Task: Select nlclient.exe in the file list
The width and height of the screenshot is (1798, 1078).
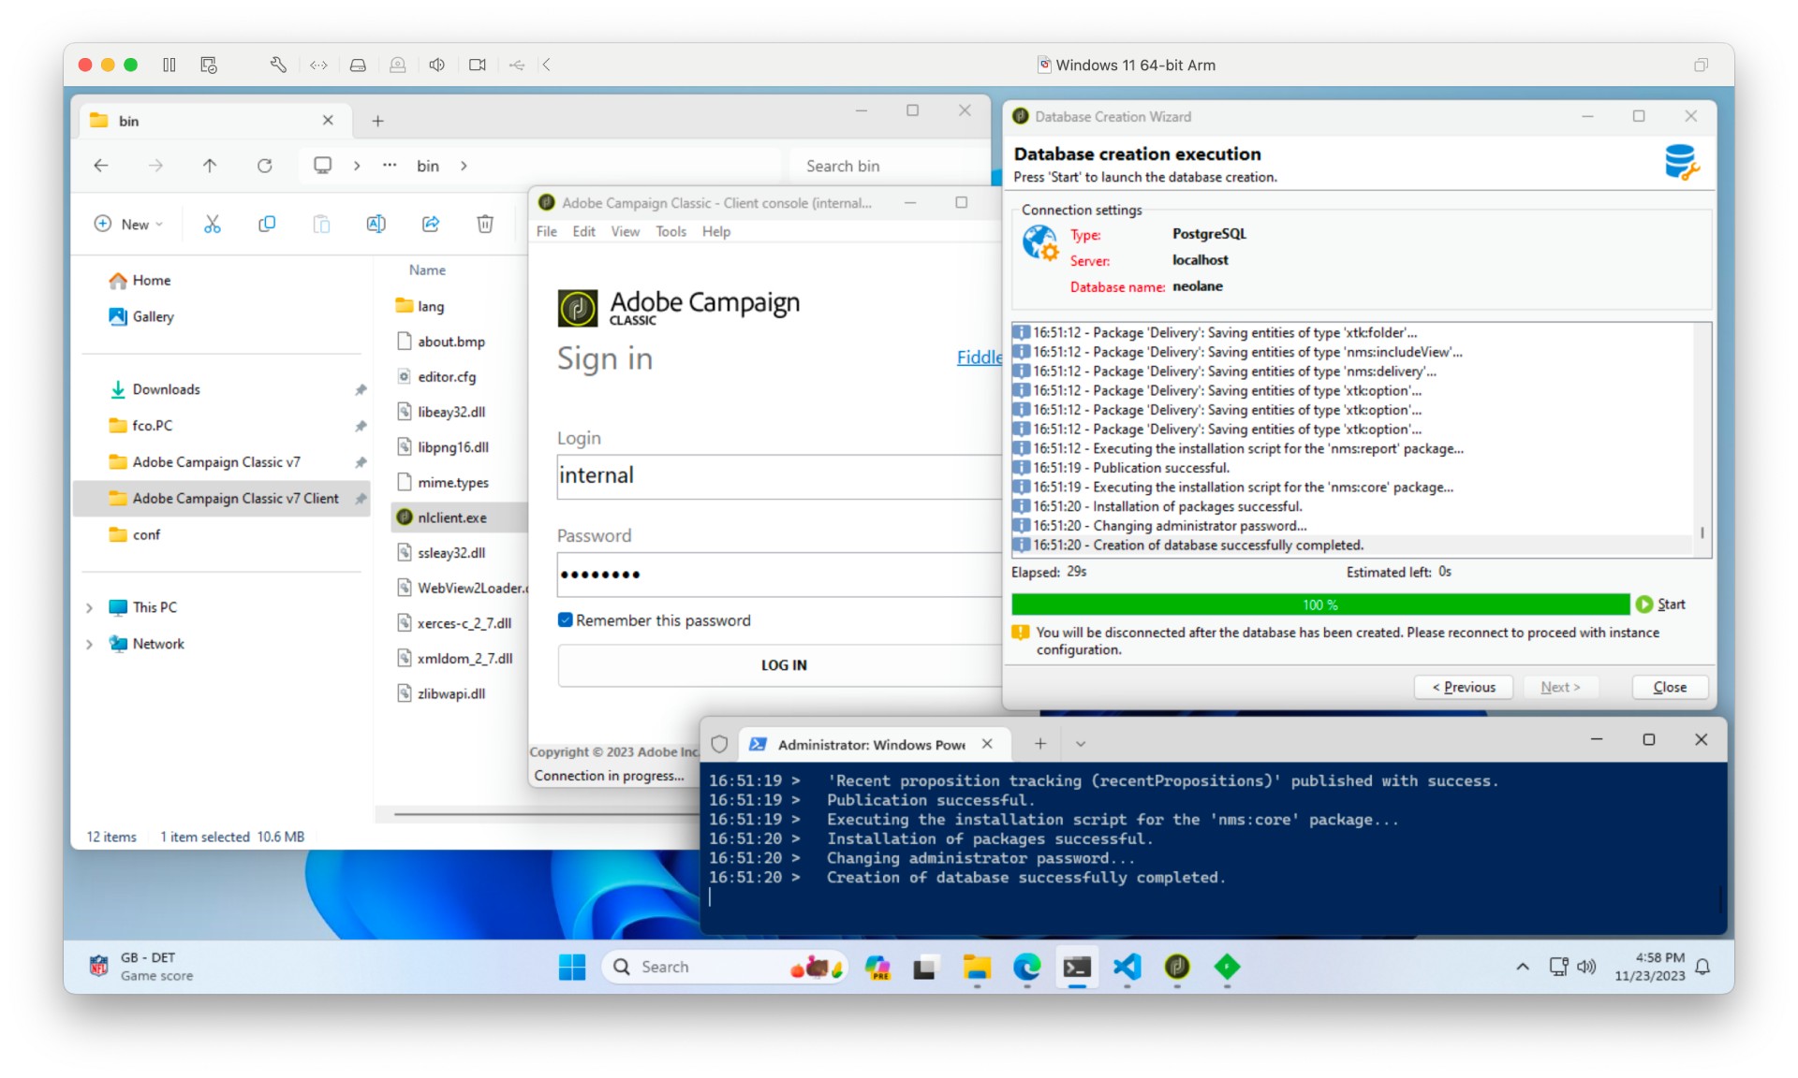Action: pos(452,517)
